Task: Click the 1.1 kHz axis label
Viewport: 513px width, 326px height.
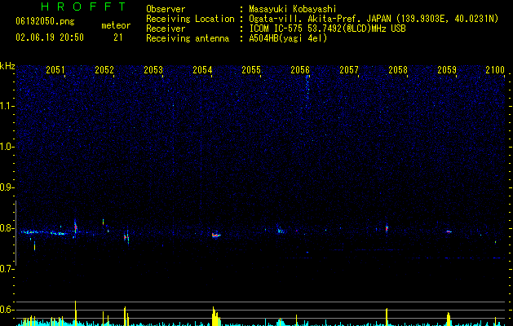Action: (x=7, y=106)
